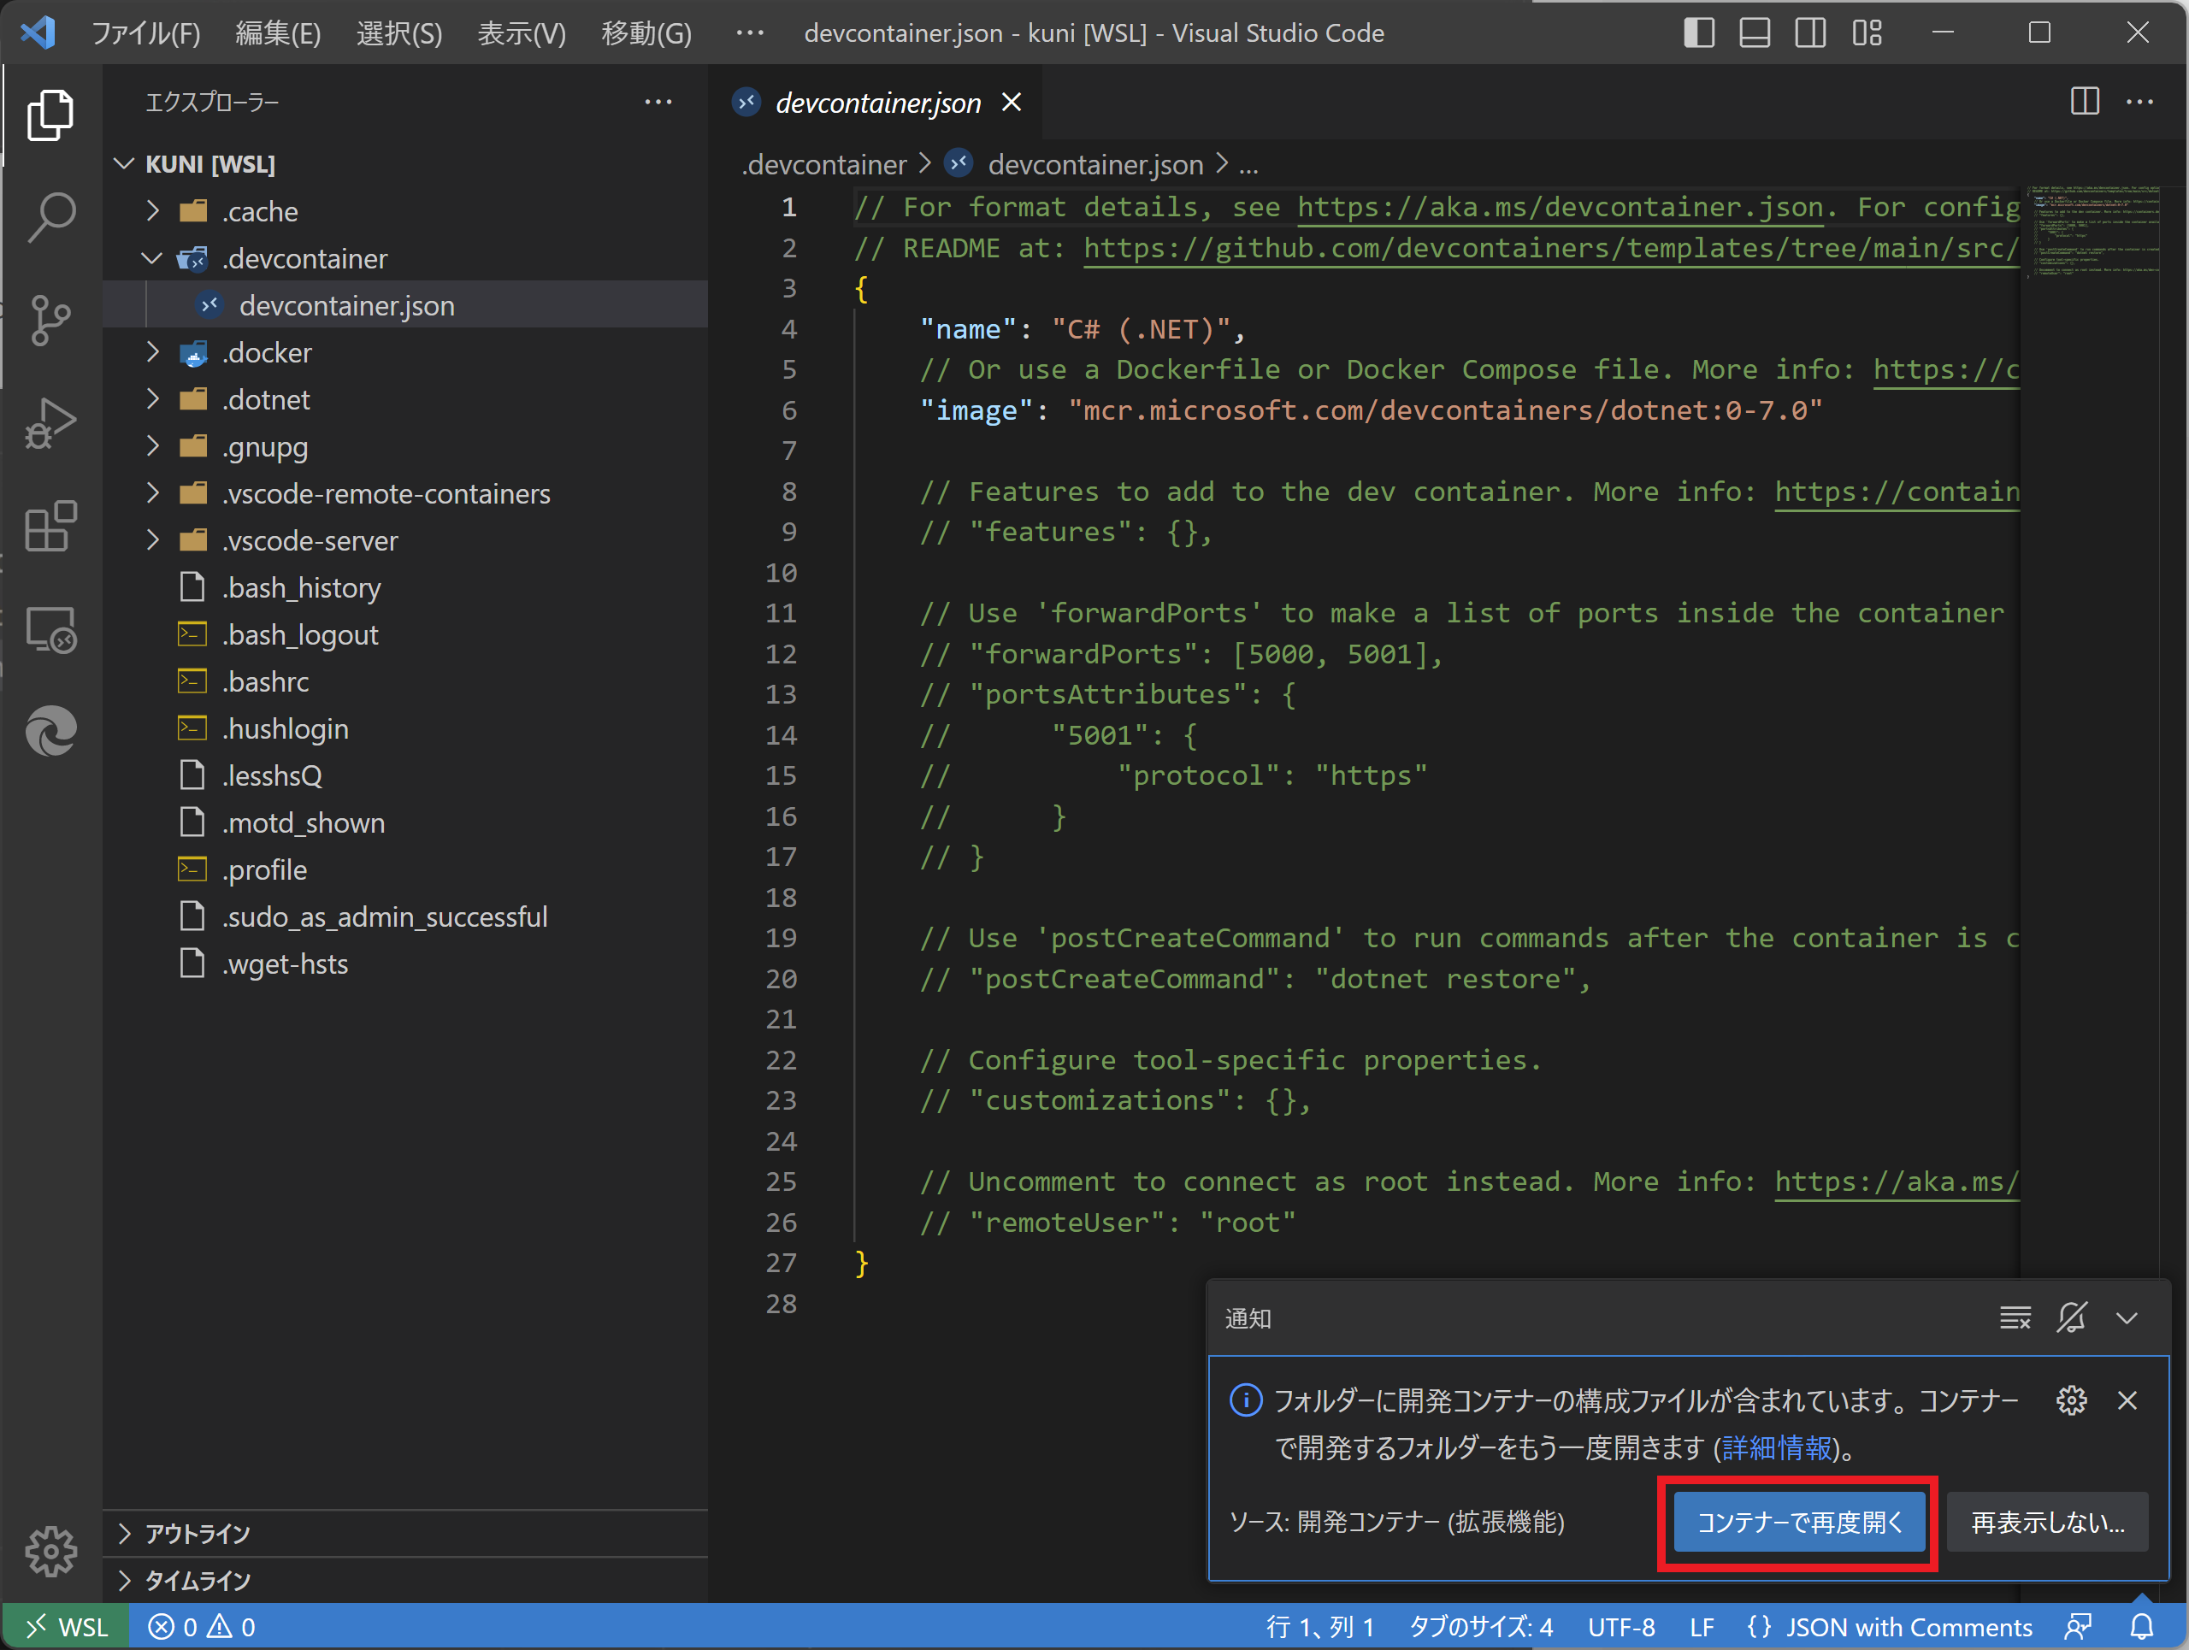Screen dimensions: 2189x1650
Task: Click the feedback icon in status bar
Action: click(2078, 1627)
